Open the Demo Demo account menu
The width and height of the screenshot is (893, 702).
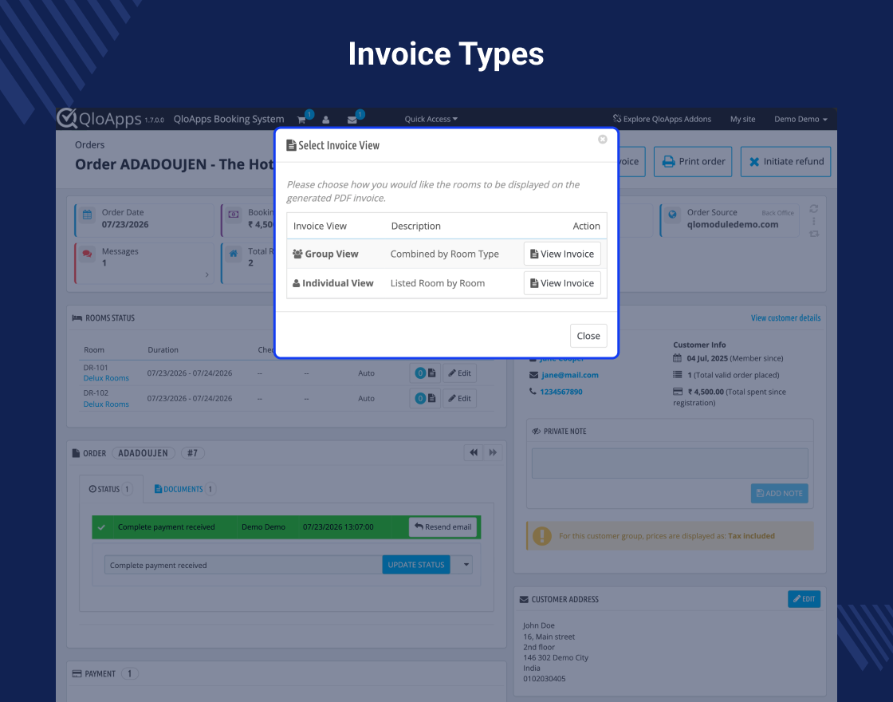[801, 119]
